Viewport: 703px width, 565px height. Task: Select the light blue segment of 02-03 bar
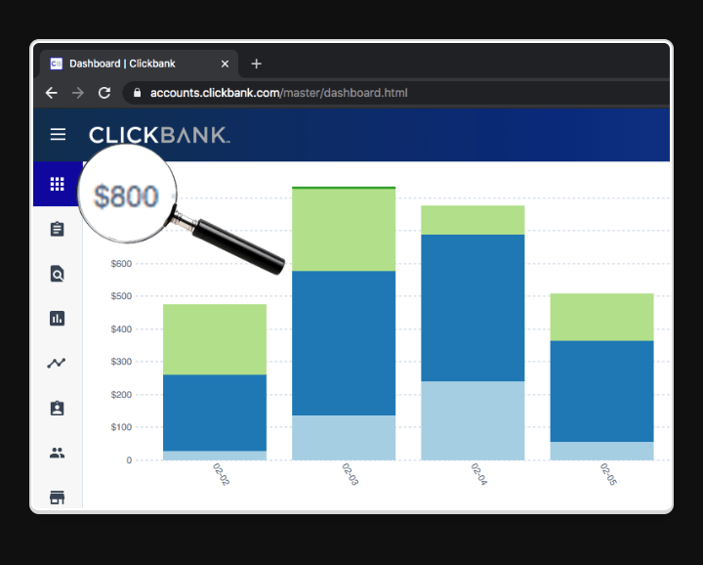coord(344,437)
